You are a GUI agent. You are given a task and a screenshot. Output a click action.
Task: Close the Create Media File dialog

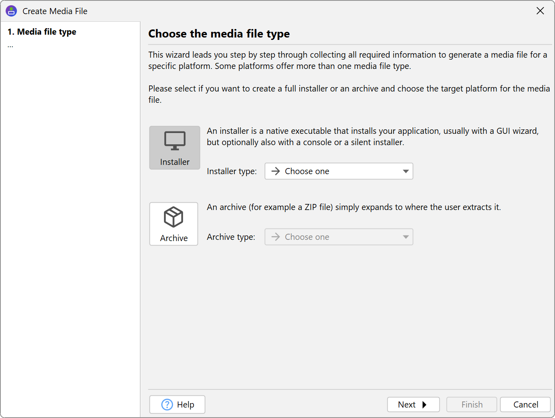tap(540, 11)
